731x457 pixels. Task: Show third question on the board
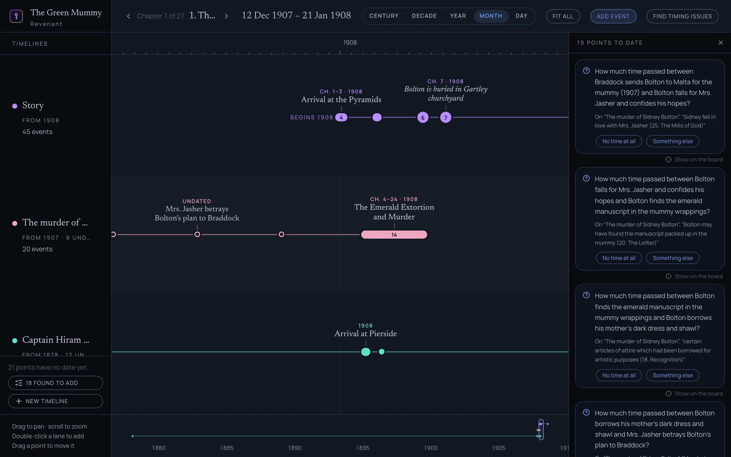[x=694, y=394]
